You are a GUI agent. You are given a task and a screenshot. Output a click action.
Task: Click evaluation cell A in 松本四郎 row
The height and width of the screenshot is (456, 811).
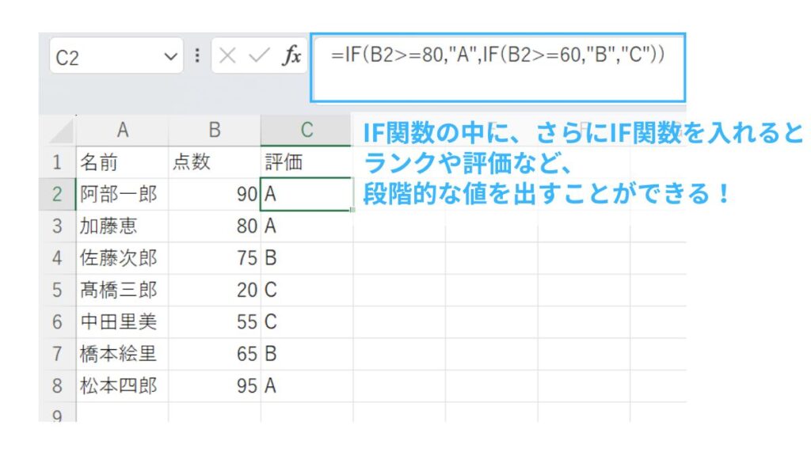tap(307, 386)
